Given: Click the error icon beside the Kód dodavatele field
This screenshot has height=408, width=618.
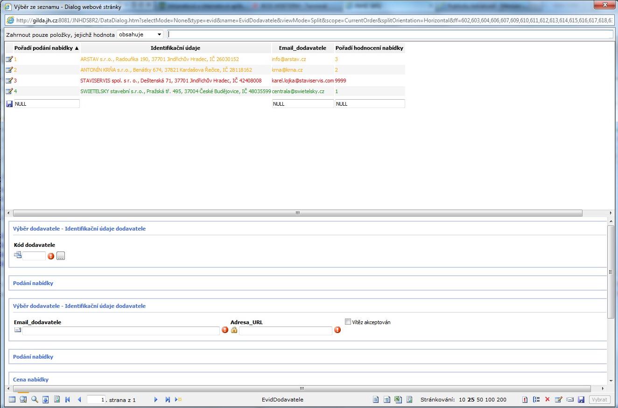Looking at the screenshot, I should [51, 256].
